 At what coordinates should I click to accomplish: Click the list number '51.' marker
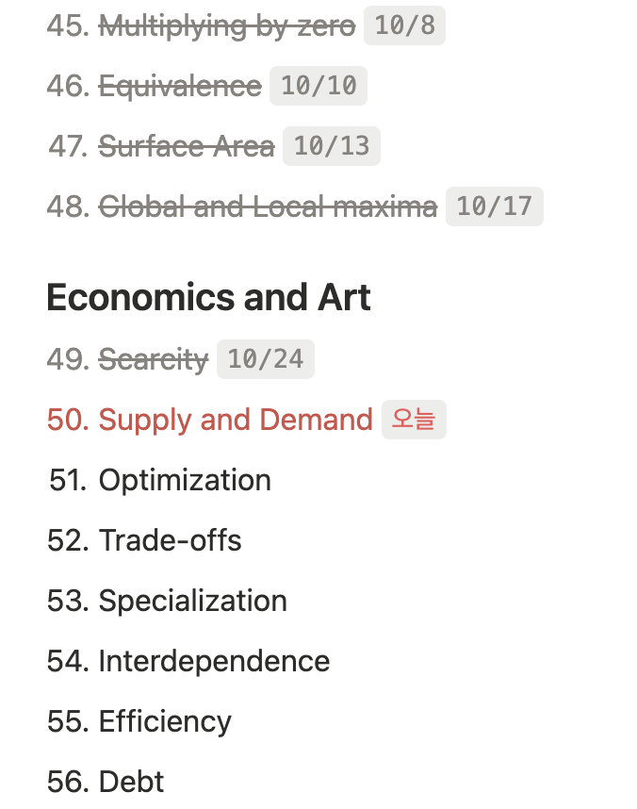coord(68,480)
